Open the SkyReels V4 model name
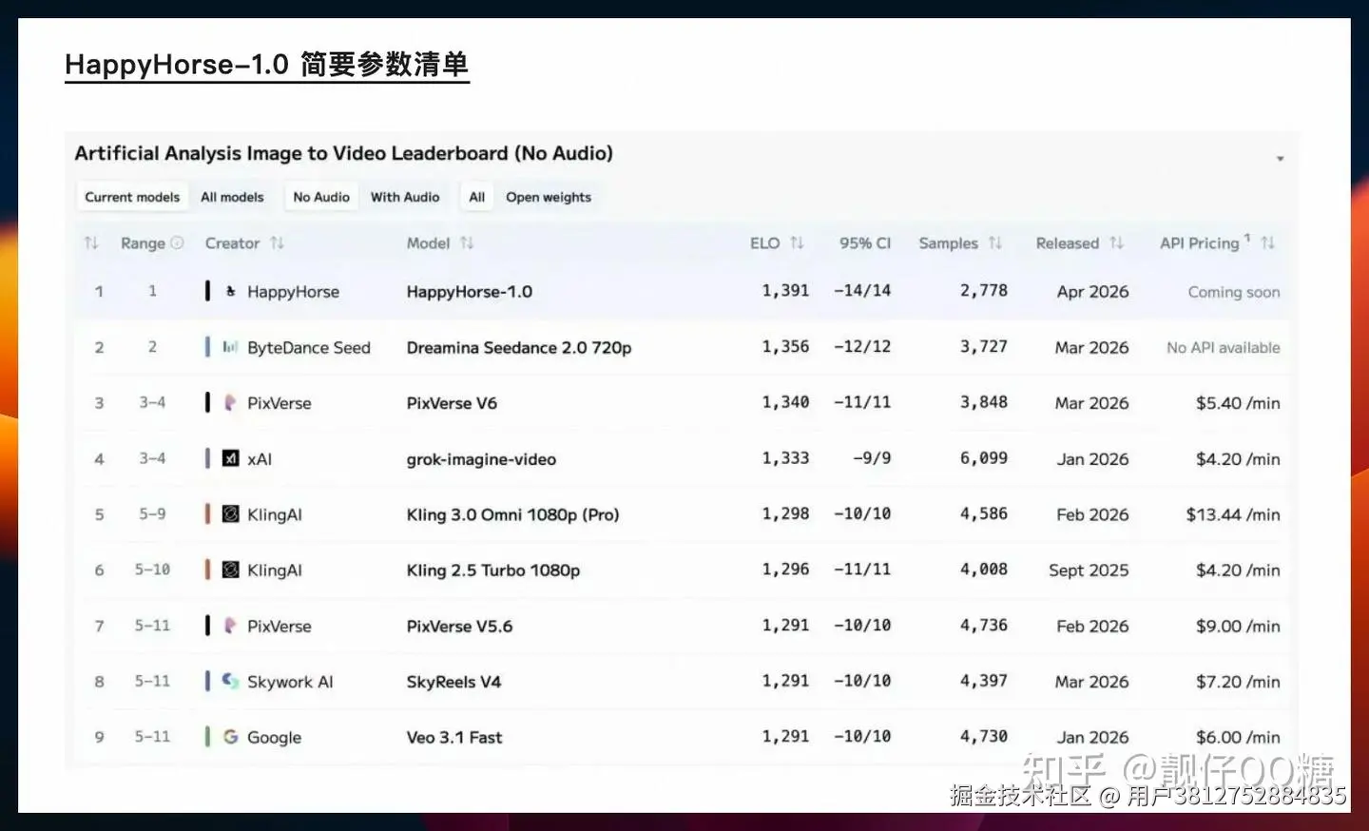This screenshot has height=831, width=1369. 453,682
